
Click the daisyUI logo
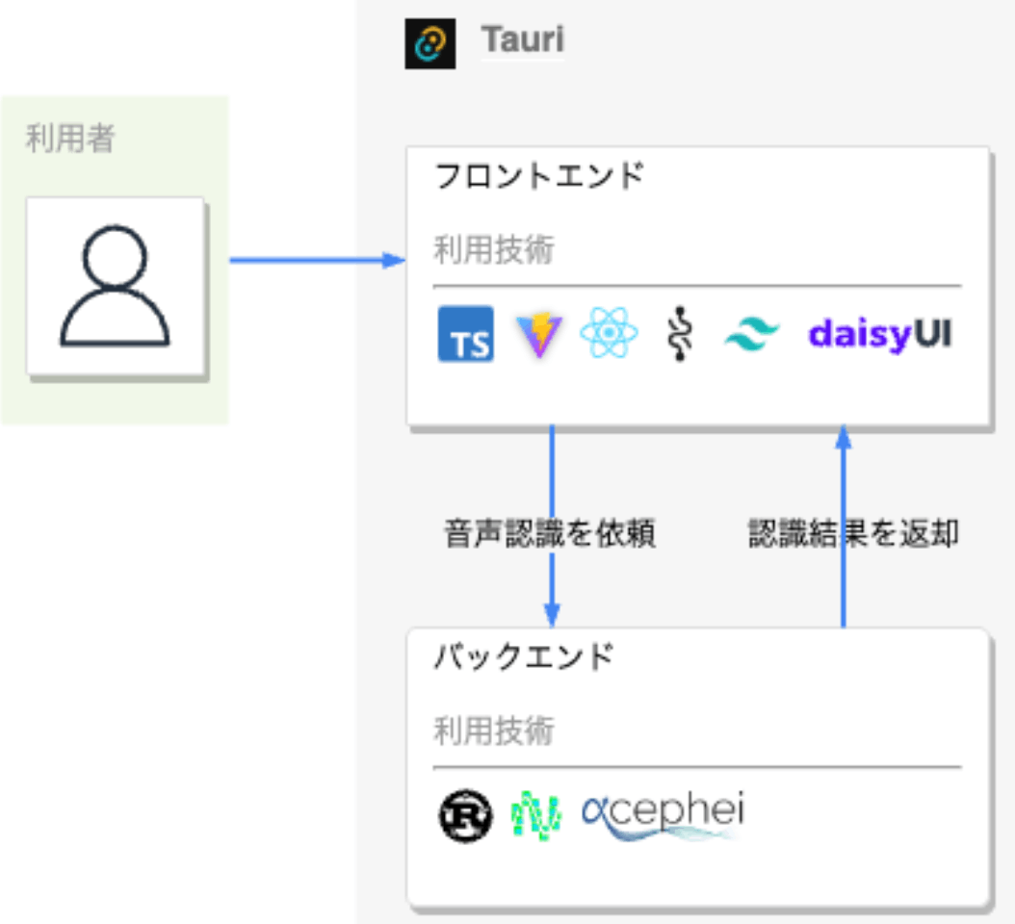click(x=878, y=334)
